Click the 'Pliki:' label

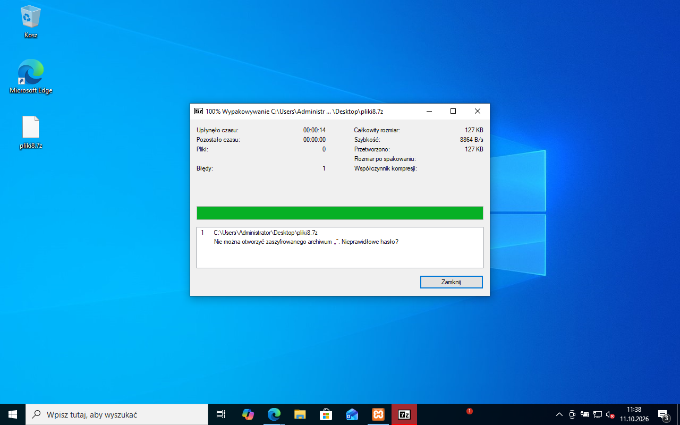coord(202,149)
